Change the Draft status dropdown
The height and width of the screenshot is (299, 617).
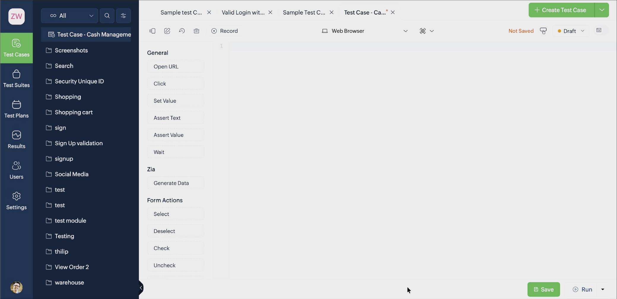(x=571, y=31)
